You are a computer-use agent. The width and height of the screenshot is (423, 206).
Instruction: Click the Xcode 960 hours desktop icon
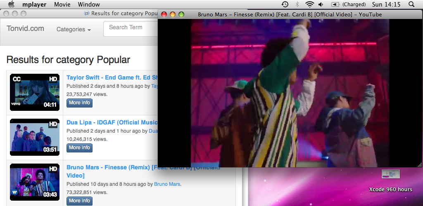391,181
